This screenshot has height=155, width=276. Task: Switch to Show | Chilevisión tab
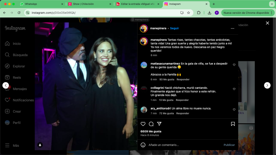pyautogui.click(x=89, y=4)
